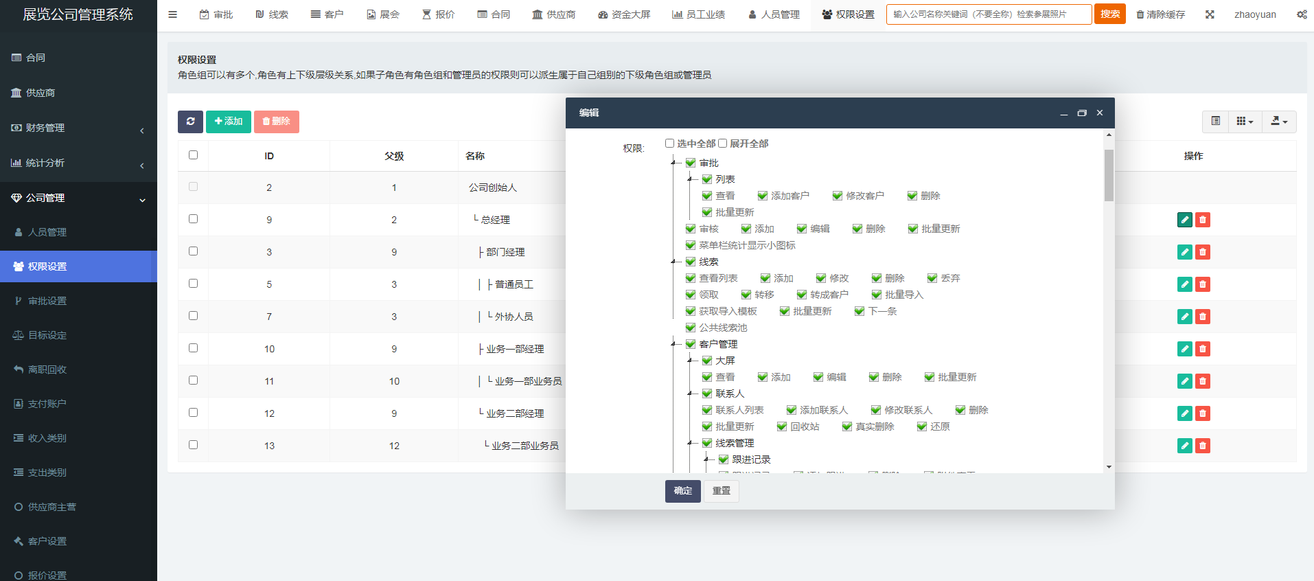
Task: Click the fullscreen icon in the top bar
Action: pyautogui.click(x=1210, y=14)
